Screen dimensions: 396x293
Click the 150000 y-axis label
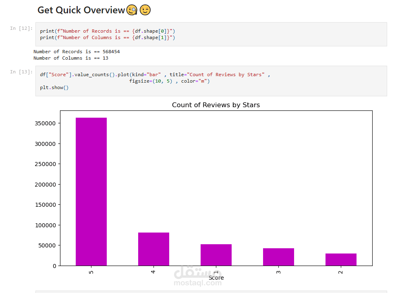[x=45, y=205]
